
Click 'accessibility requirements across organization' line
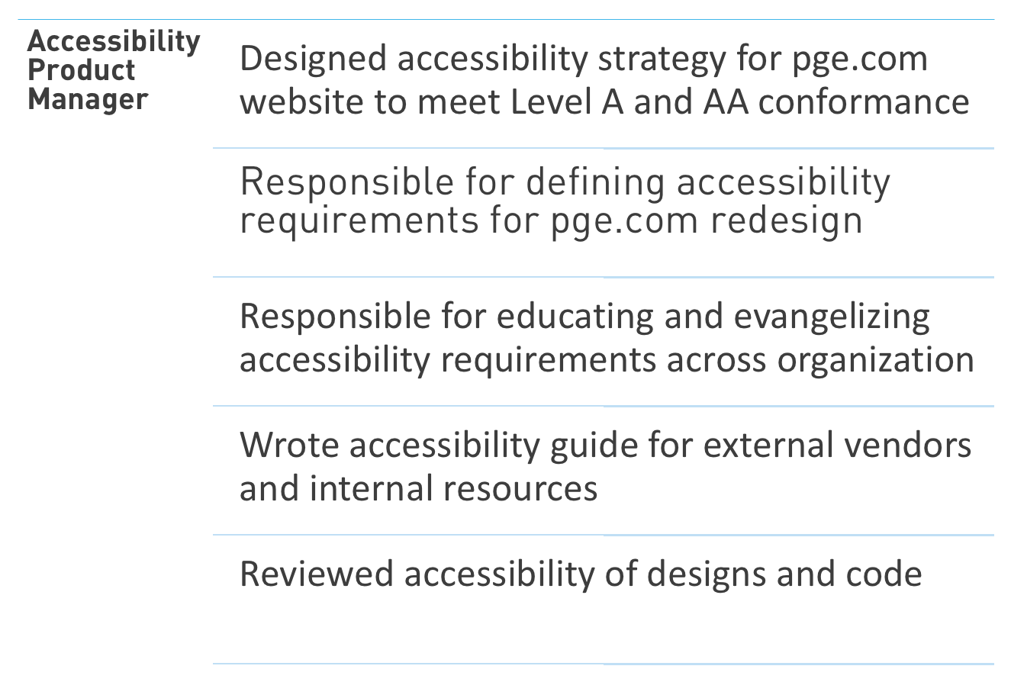pos(607,360)
